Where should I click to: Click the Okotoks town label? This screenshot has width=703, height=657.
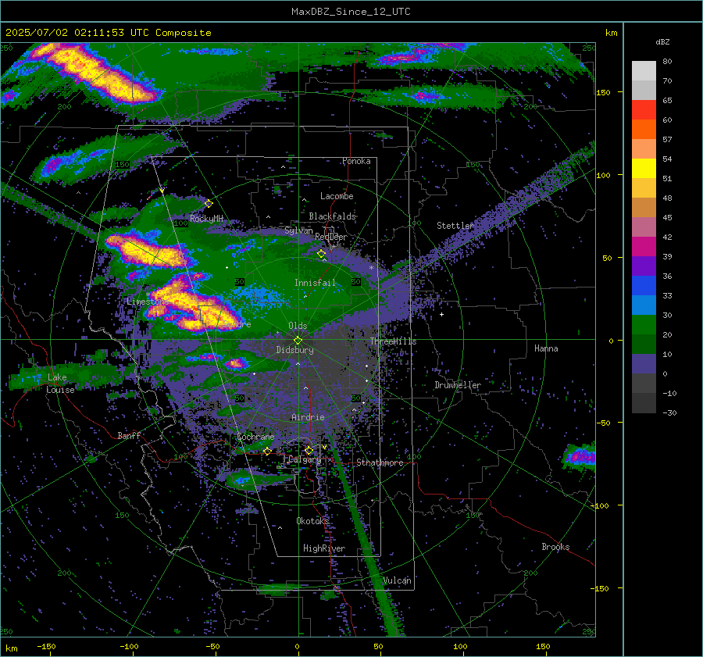click(312, 520)
